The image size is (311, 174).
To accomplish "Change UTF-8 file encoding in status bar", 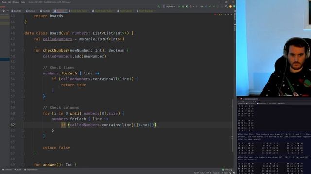I will pyautogui.click(x=208, y=173).
